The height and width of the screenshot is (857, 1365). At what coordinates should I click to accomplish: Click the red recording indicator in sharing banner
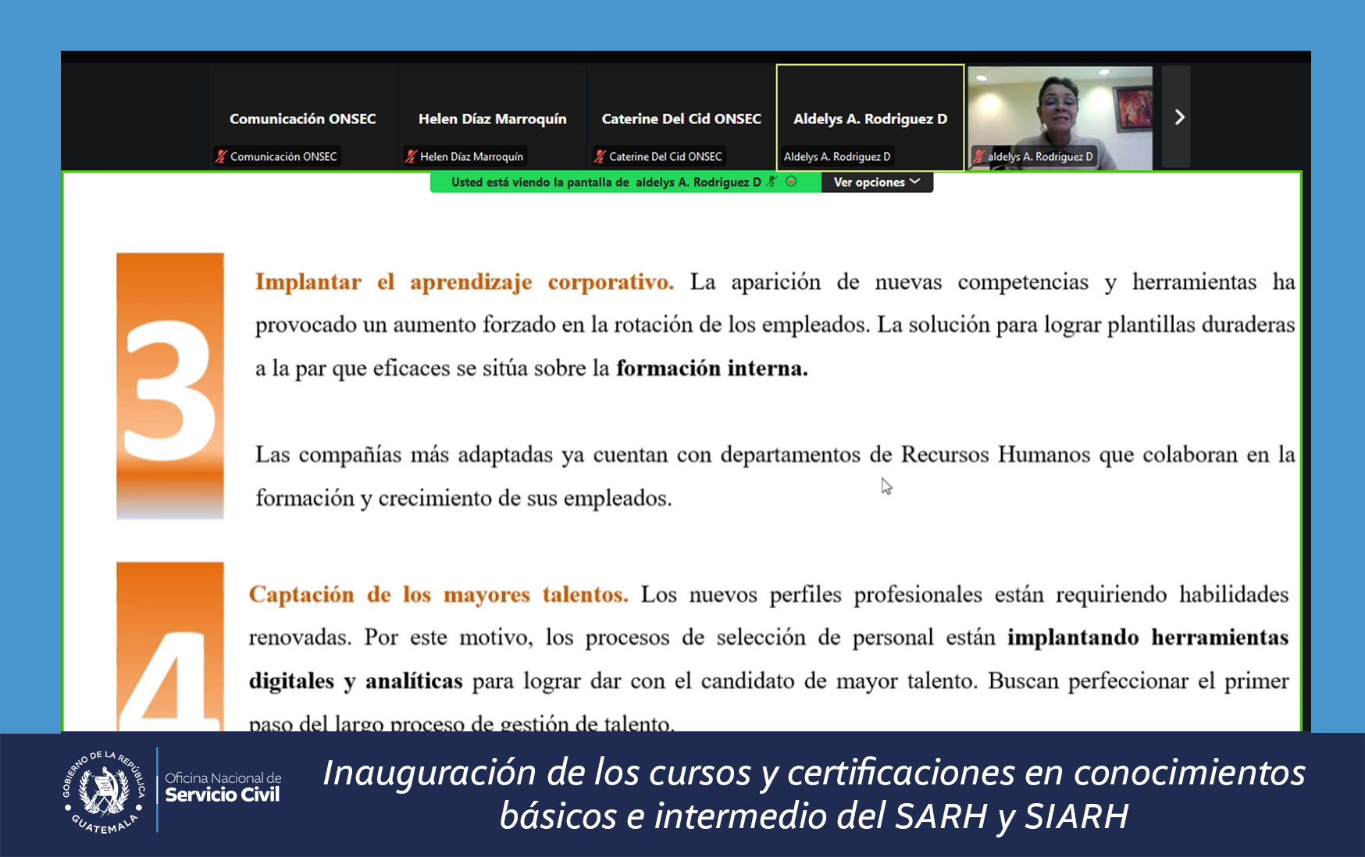pyautogui.click(x=791, y=182)
